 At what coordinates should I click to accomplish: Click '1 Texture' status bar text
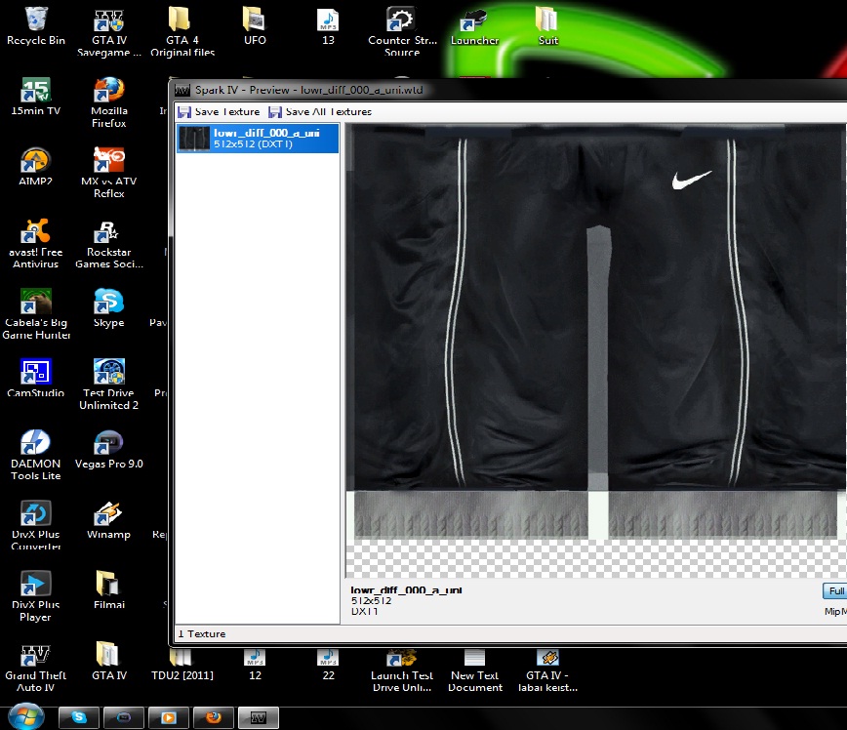pyautogui.click(x=202, y=633)
